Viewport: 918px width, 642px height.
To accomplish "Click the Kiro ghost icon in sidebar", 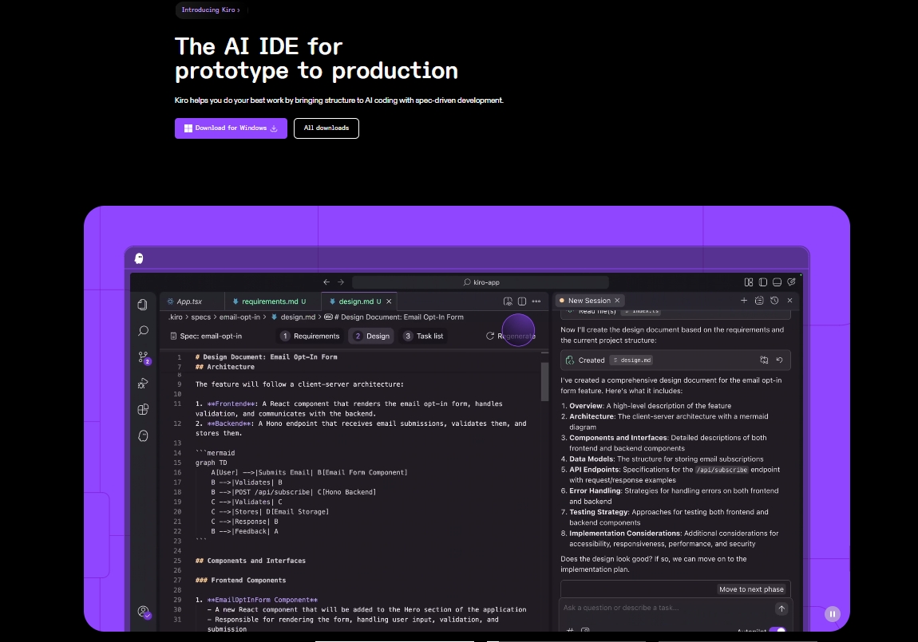I will point(143,435).
